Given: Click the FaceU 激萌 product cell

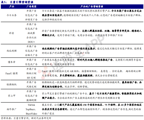Looking at the screenshot, I should [12, 74].
